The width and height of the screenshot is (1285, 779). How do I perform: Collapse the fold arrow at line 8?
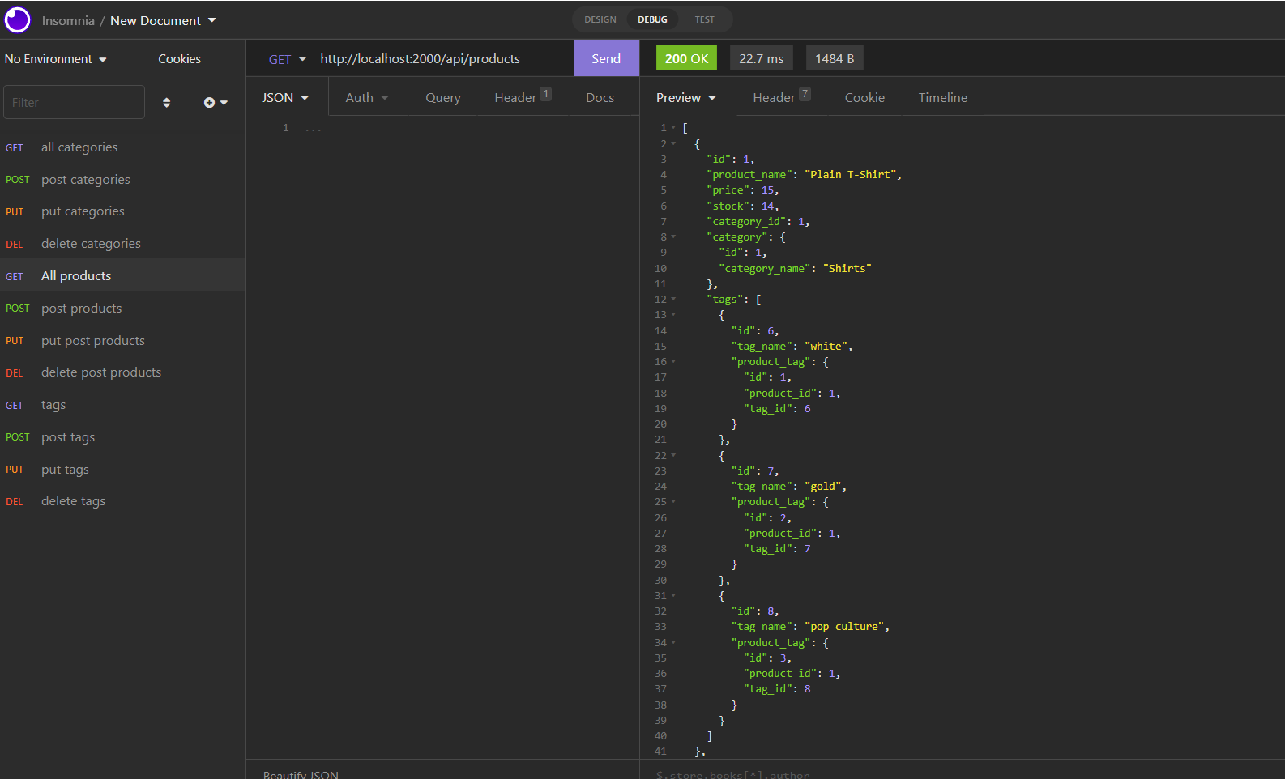point(673,237)
